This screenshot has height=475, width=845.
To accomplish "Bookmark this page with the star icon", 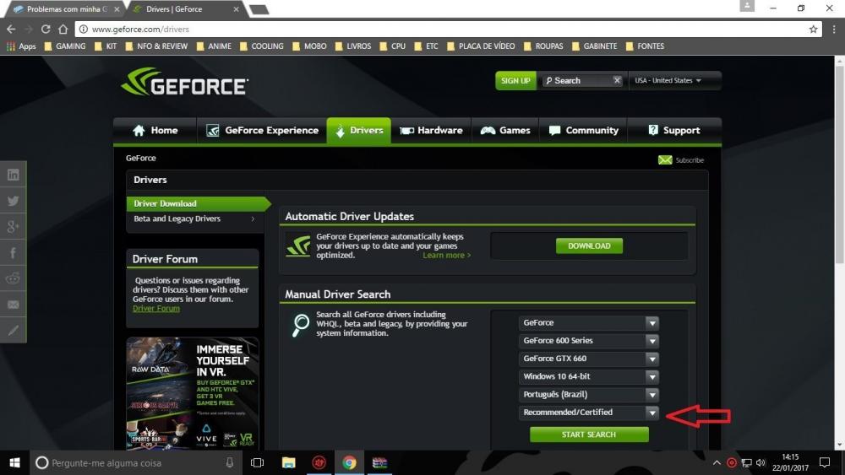I will [x=813, y=29].
